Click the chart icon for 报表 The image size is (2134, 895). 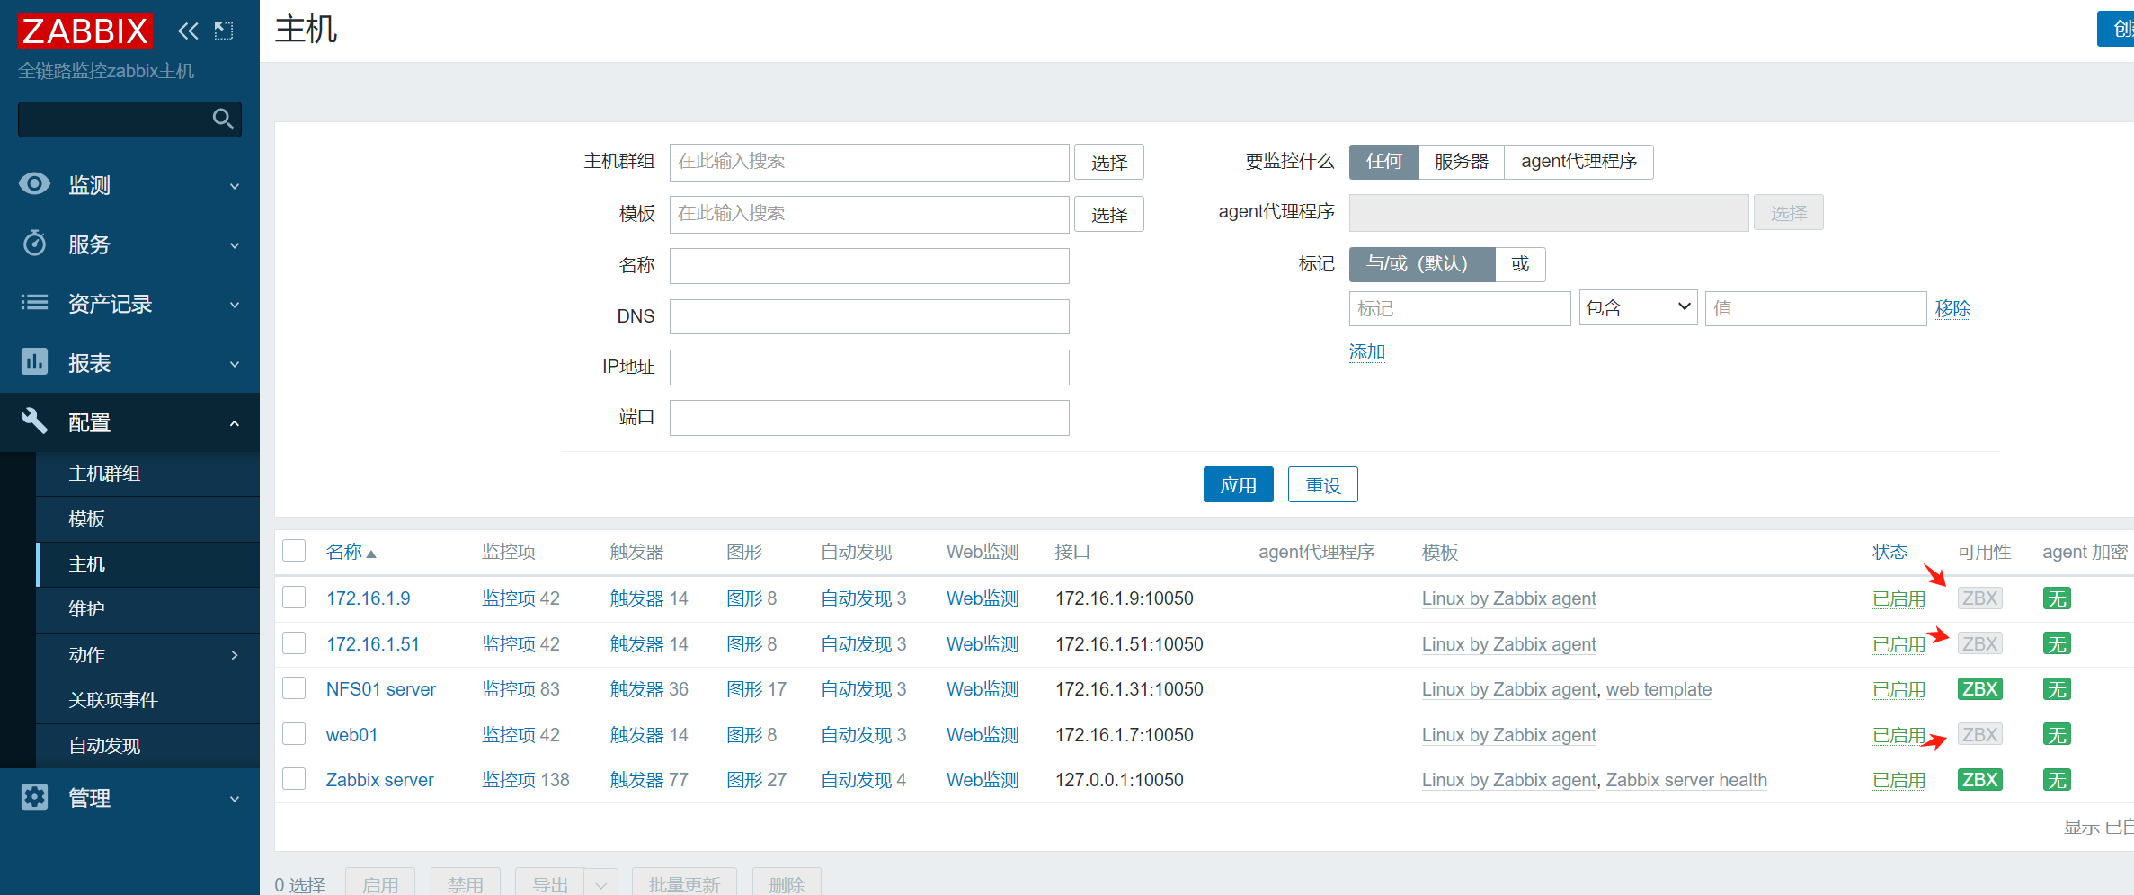pos(34,362)
